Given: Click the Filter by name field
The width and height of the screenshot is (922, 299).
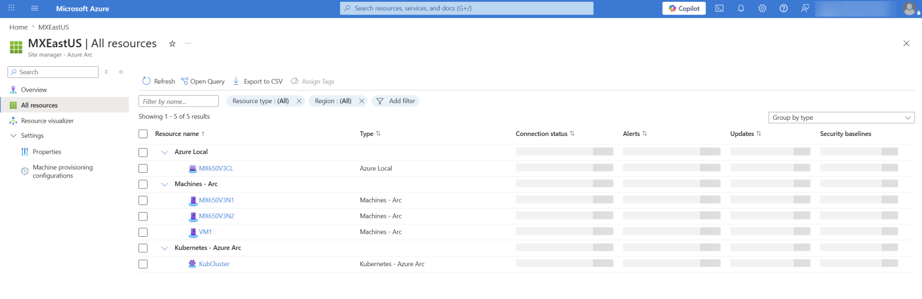Looking at the screenshot, I should (x=179, y=101).
